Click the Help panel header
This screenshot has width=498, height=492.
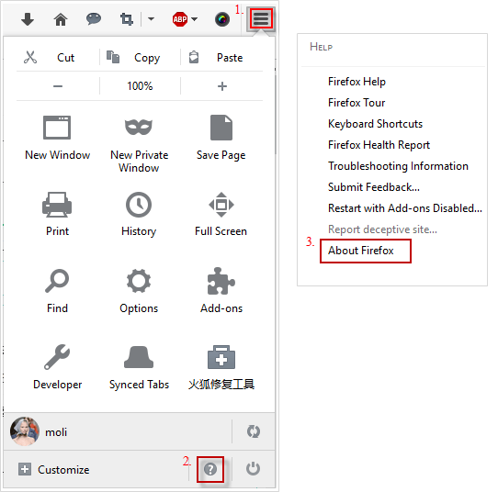(x=321, y=47)
